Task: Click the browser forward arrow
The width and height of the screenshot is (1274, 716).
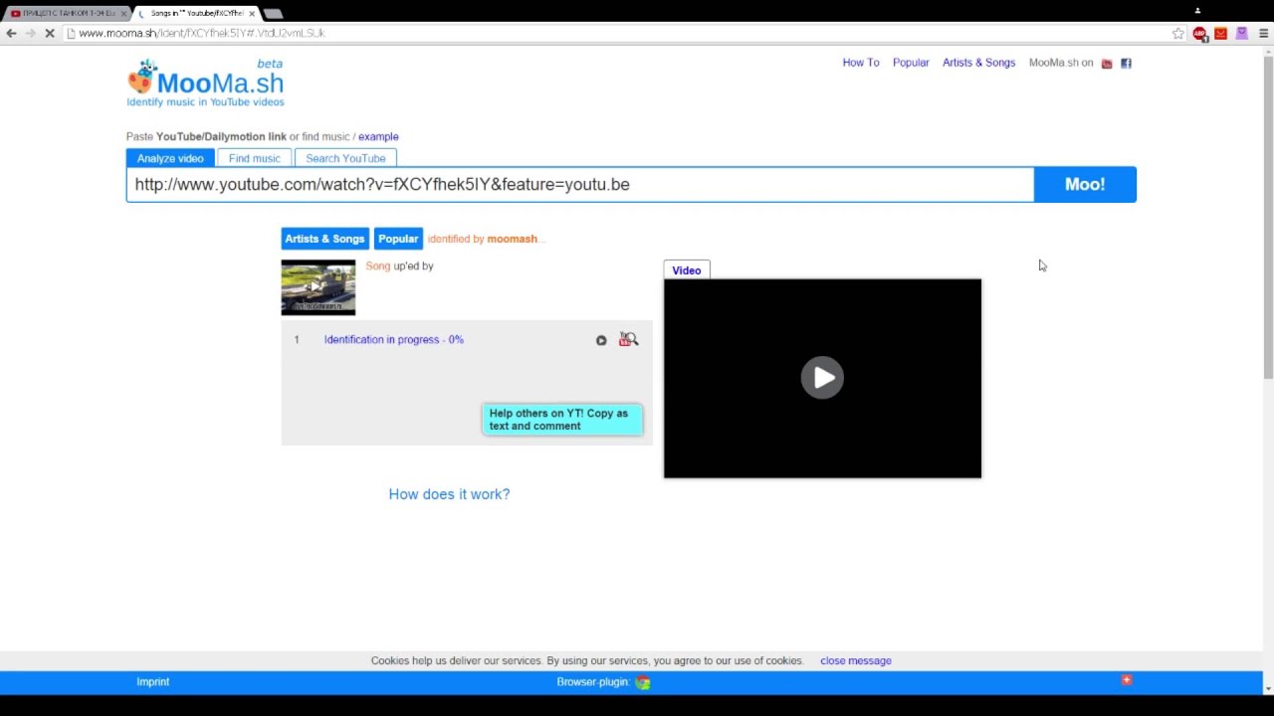Action: [30, 33]
